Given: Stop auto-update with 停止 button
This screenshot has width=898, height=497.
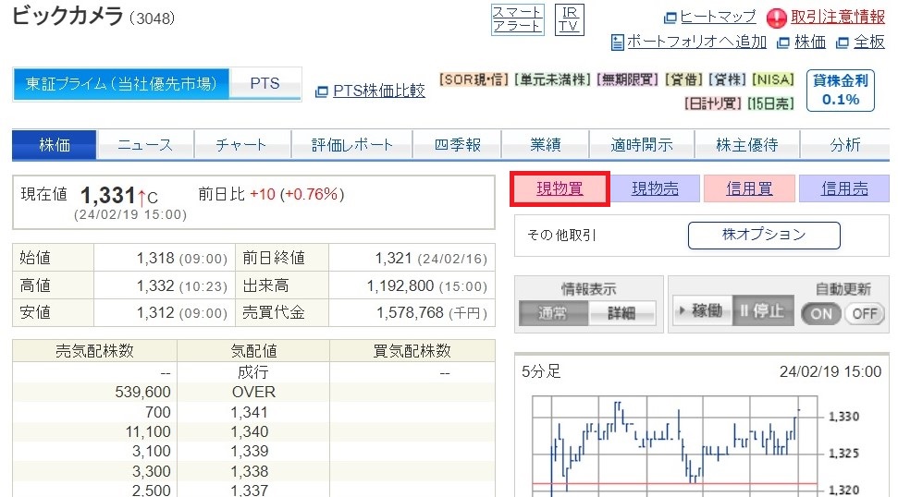Looking at the screenshot, I should pyautogui.click(x=763, y=310).
